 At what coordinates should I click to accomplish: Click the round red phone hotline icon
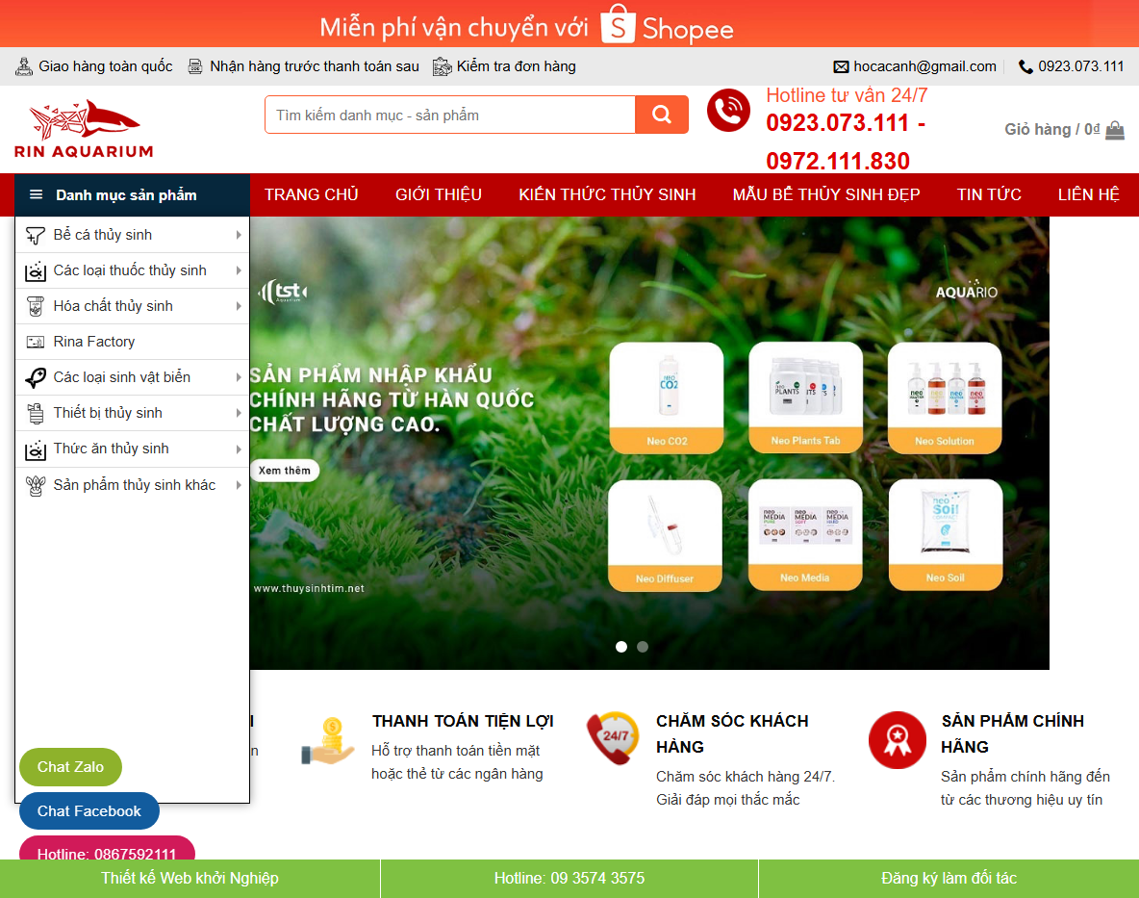pyautogui.click(x=728, y=110)
